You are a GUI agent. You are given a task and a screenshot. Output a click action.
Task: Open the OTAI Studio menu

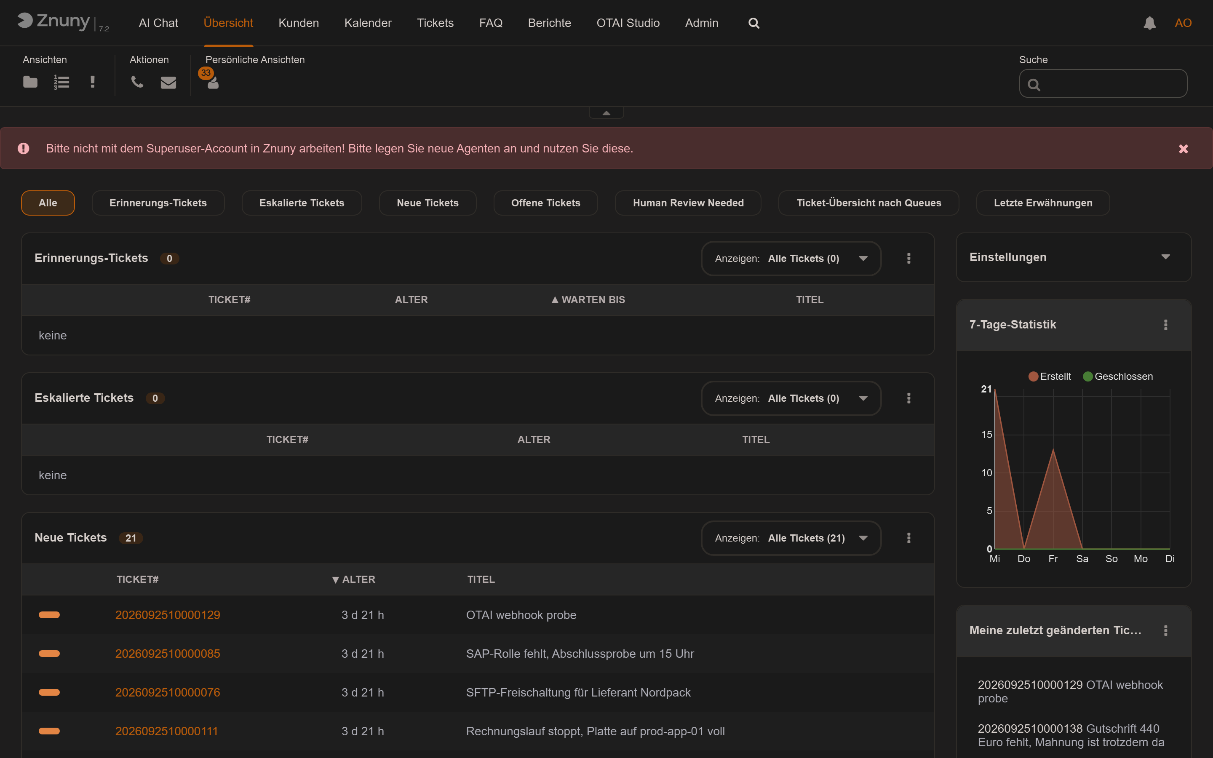[x=628, y=23]
